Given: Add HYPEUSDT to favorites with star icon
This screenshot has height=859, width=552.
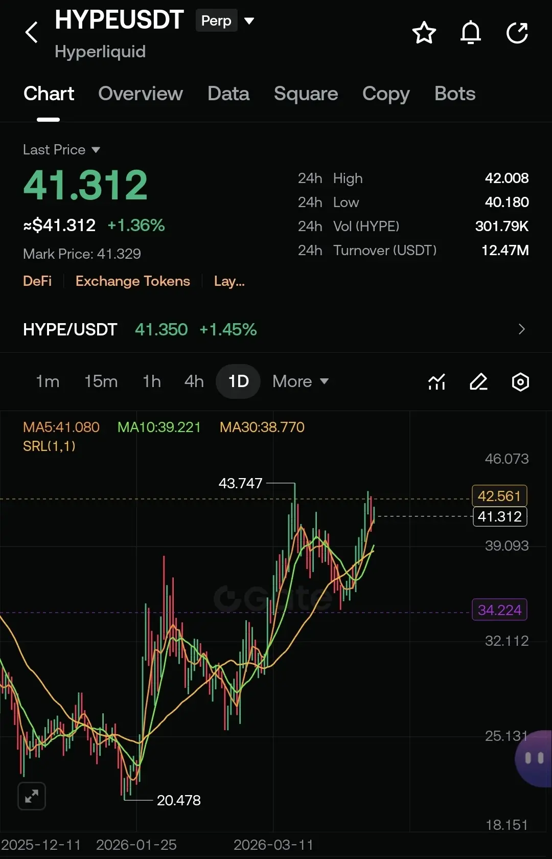Looking at the screenshot, I should [x=424, y=33].
